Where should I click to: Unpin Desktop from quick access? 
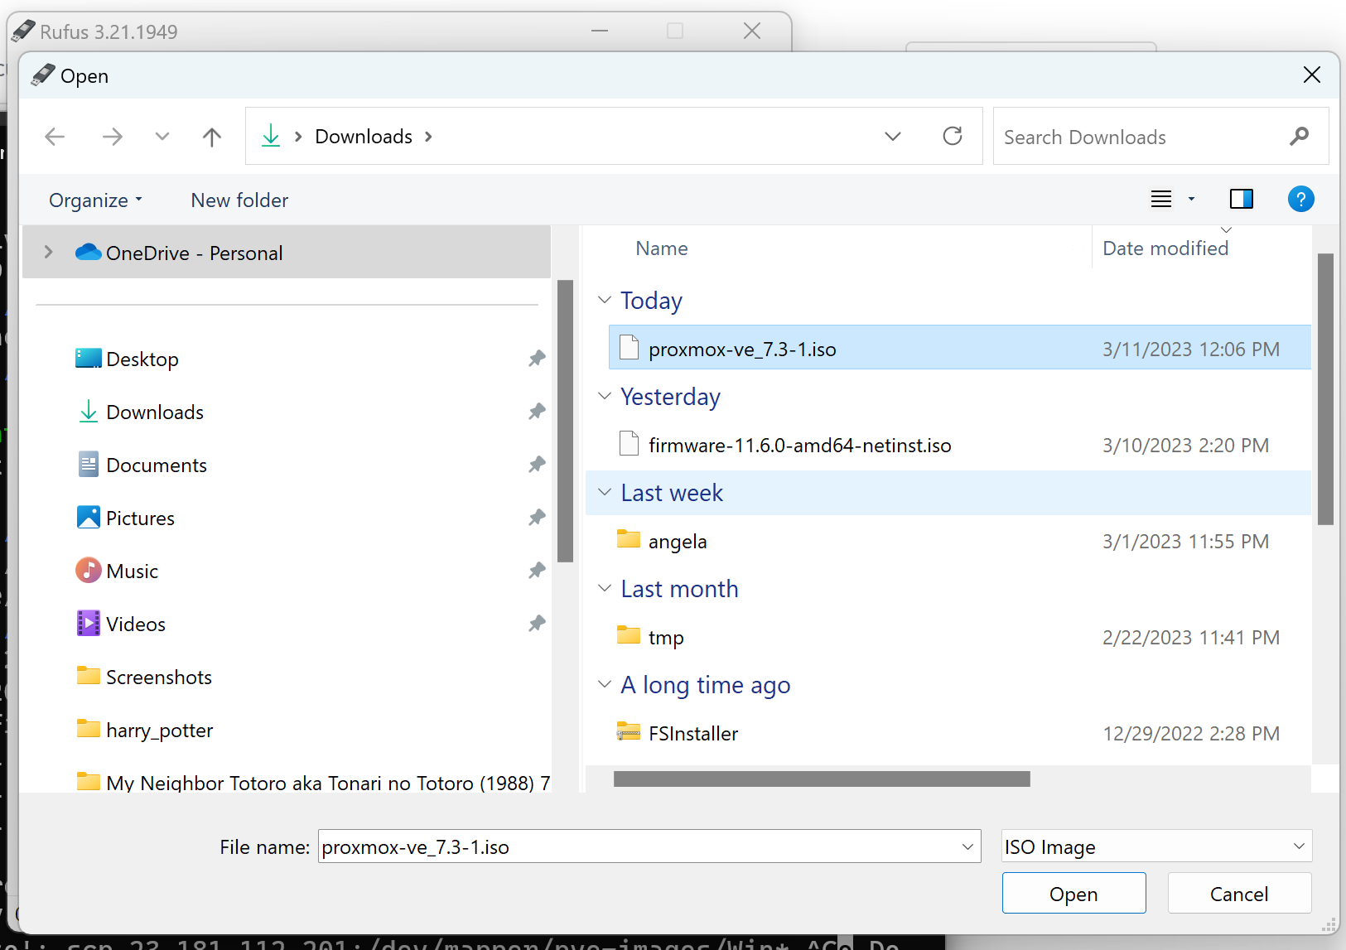point(537,359)
